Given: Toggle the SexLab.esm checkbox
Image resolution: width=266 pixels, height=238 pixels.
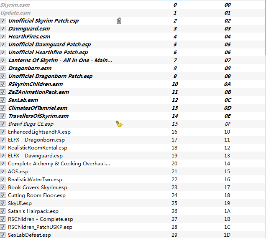Looking at the screenshot, I should tap(3, 100).
